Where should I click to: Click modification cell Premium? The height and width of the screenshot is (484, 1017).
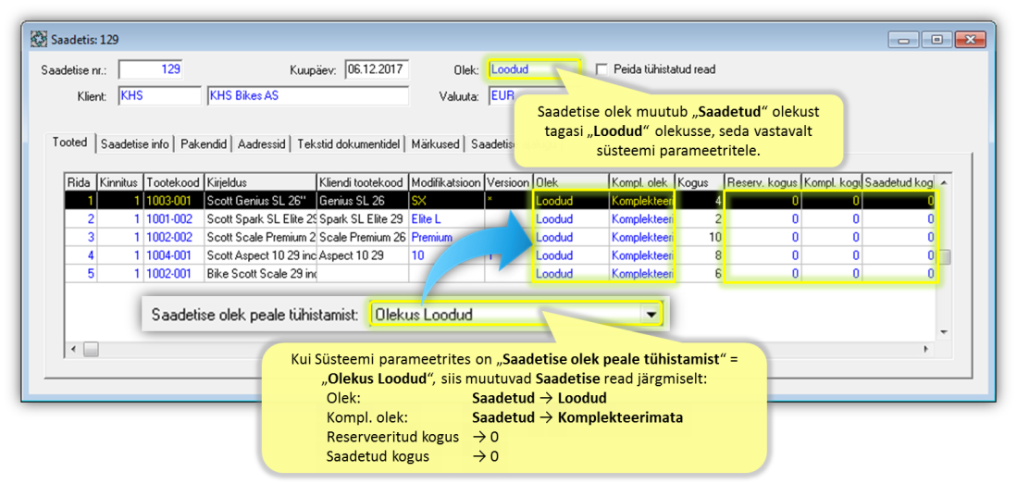(446, 238)
